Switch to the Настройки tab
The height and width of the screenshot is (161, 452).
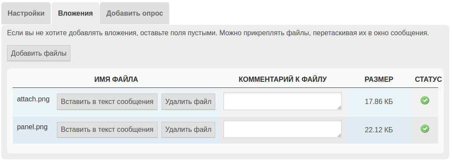point(26,13)
